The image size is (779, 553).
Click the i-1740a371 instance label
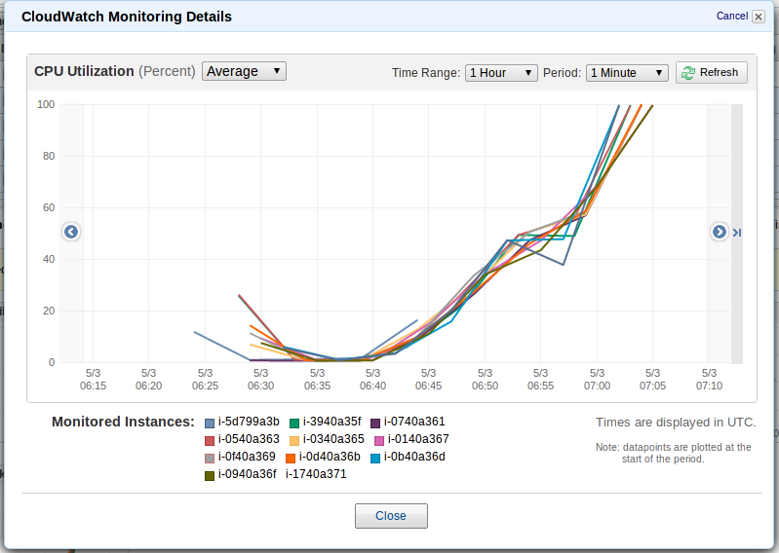tap(316, 474)
